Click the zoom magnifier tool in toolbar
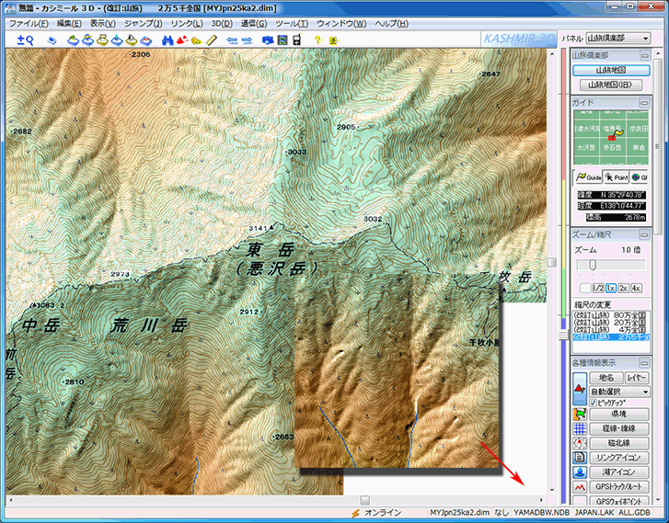This screenshot has height=523, width=669. pos(24,40)
